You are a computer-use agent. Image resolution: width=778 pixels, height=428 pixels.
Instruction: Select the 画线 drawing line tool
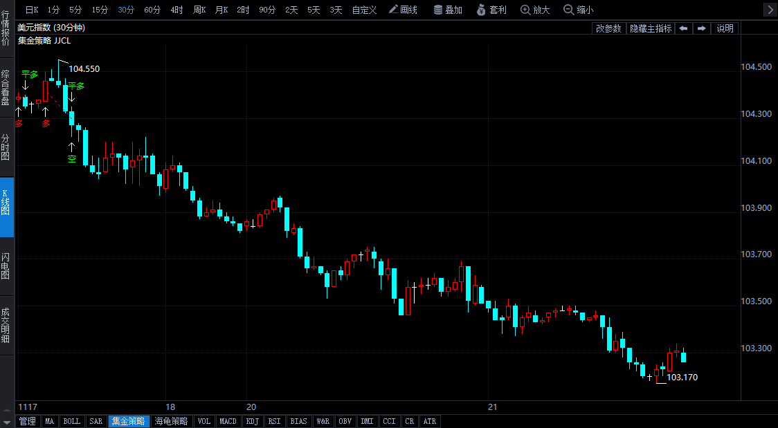(403, 10)
